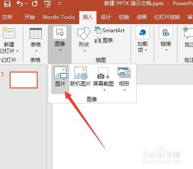193x169 pixels.
Task: Click the 屏幕截图 screenshot icon
Action: [x=103, y=73]
